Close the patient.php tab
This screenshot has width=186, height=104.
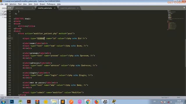tap(32, 8)
